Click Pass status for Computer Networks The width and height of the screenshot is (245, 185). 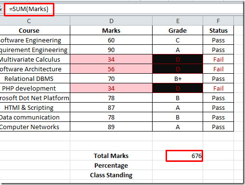point(218,127)
